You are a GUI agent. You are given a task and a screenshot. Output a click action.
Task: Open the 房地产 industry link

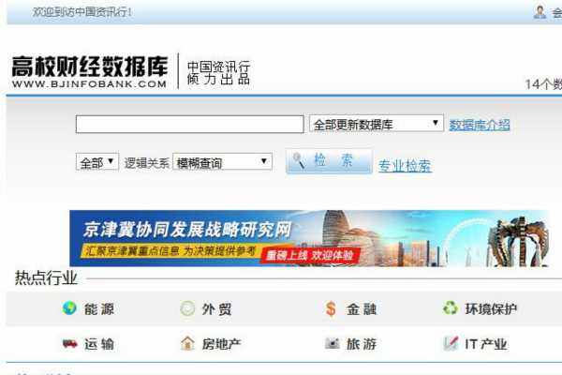(x=221, y=344)
